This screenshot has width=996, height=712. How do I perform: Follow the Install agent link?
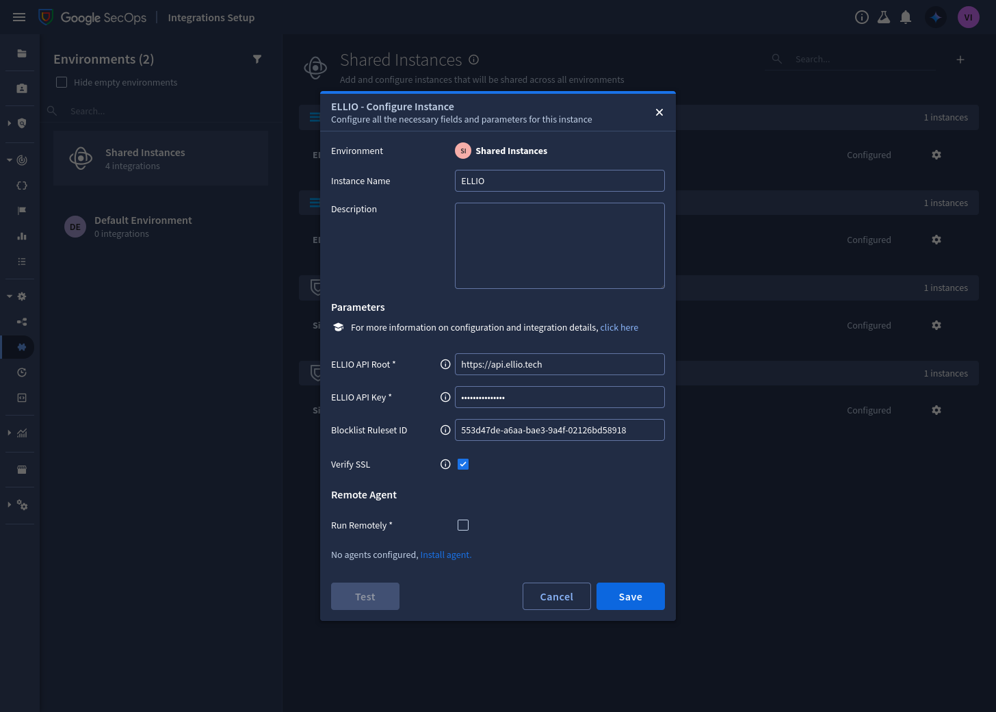(x=446, y=555)
